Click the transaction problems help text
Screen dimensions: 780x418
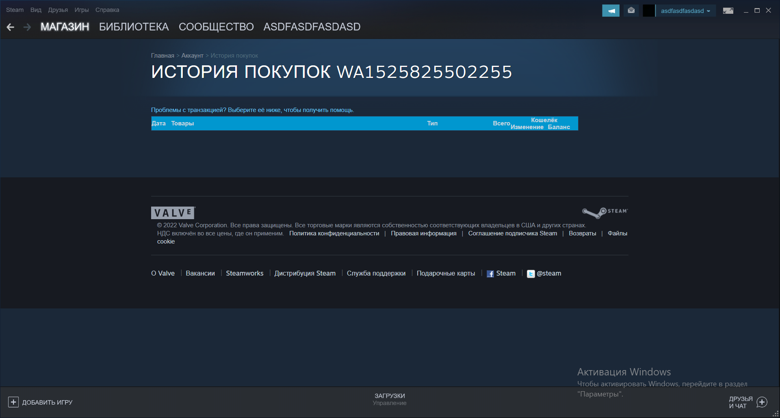click(x=252, y=110)
